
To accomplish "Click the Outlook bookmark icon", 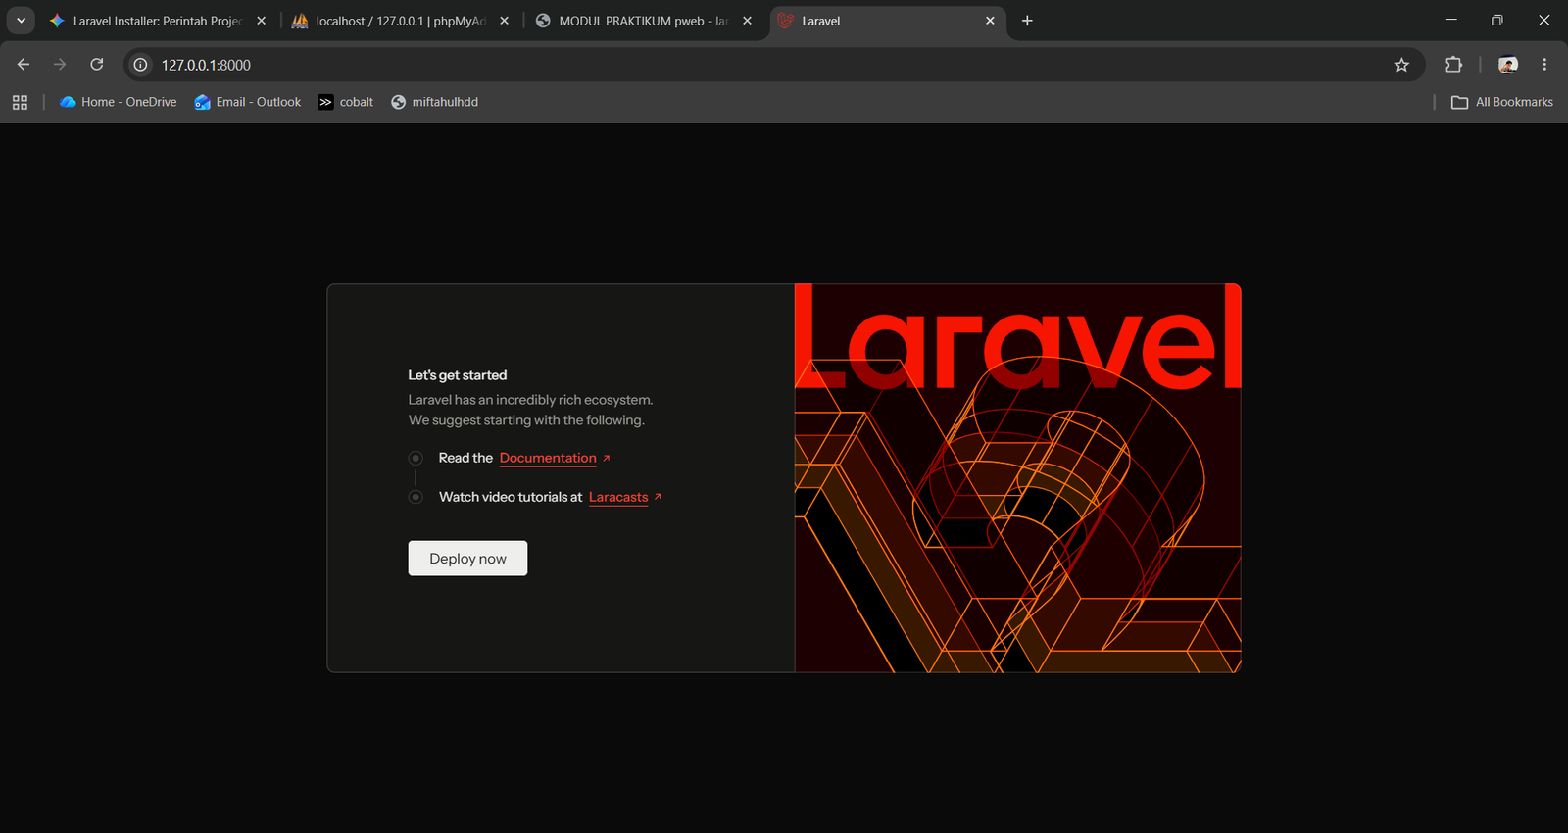I will click(202, 102).
